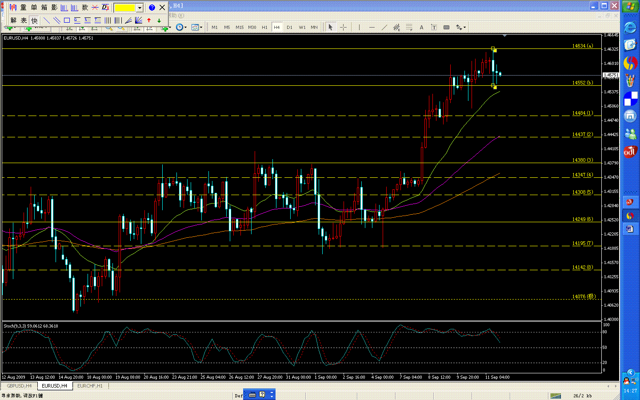Switch chart to M30 timeframe
640x400 pixels.
252,28
